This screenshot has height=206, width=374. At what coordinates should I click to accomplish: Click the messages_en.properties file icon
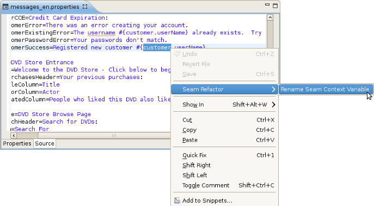point(5,7)
